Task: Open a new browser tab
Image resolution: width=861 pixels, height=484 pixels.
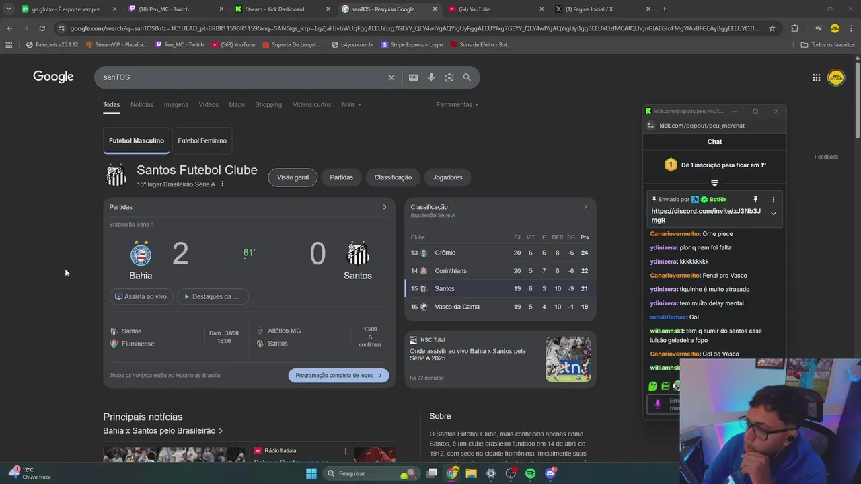Action: point(664,9)
